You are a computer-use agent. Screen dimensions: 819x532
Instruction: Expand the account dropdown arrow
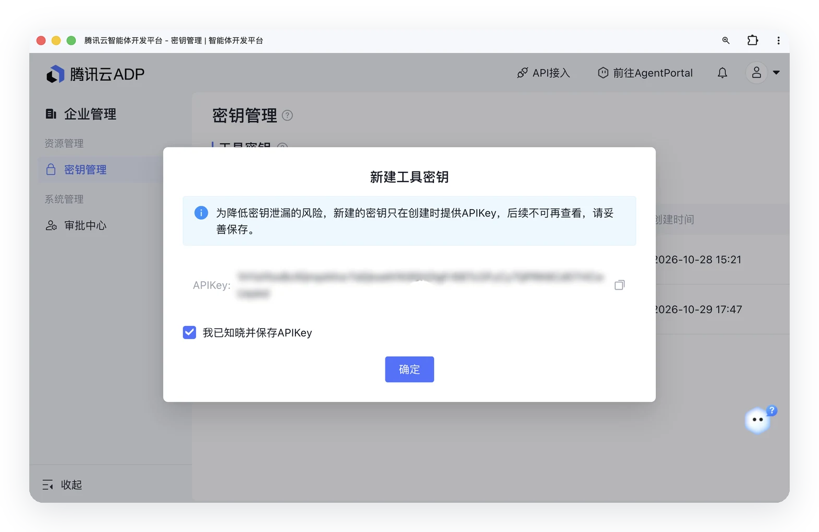(x=777, y=73)
